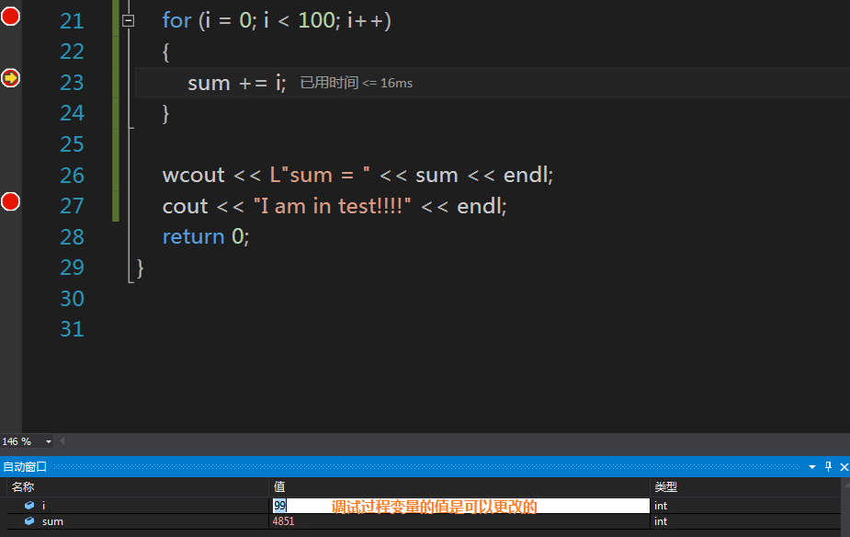Toggle a new breakpoint in the gutter at line 26

[x=10, y=174]
